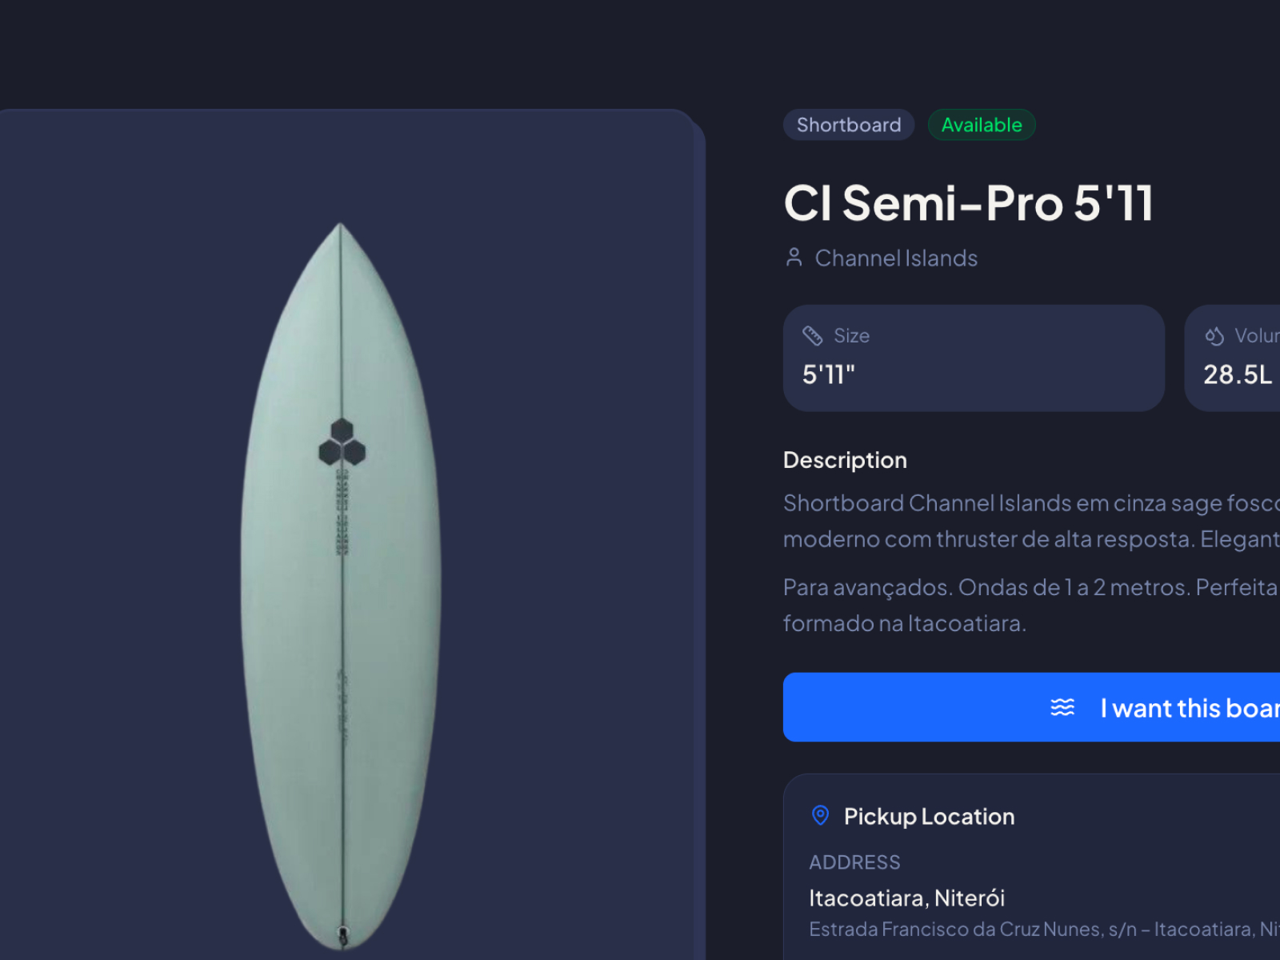Click the hexagon logo on the surfboard
Screen dimensions: 1280x960
click(342, 442)
